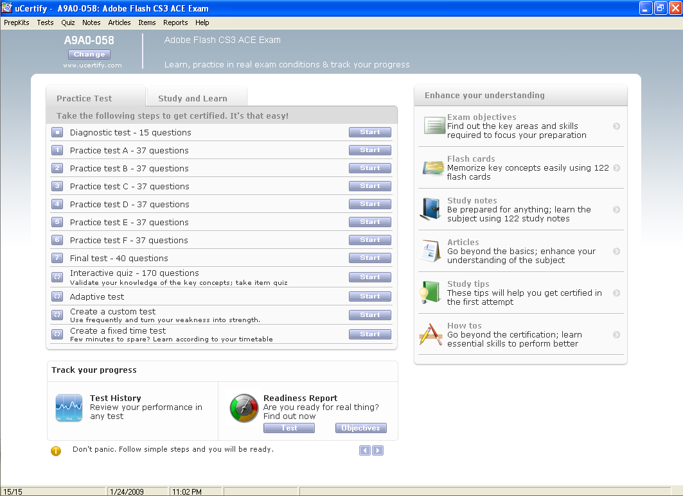Click the number 6 icon for Practice test F
This screenshot has height=496, width=683.
point(57,240)
